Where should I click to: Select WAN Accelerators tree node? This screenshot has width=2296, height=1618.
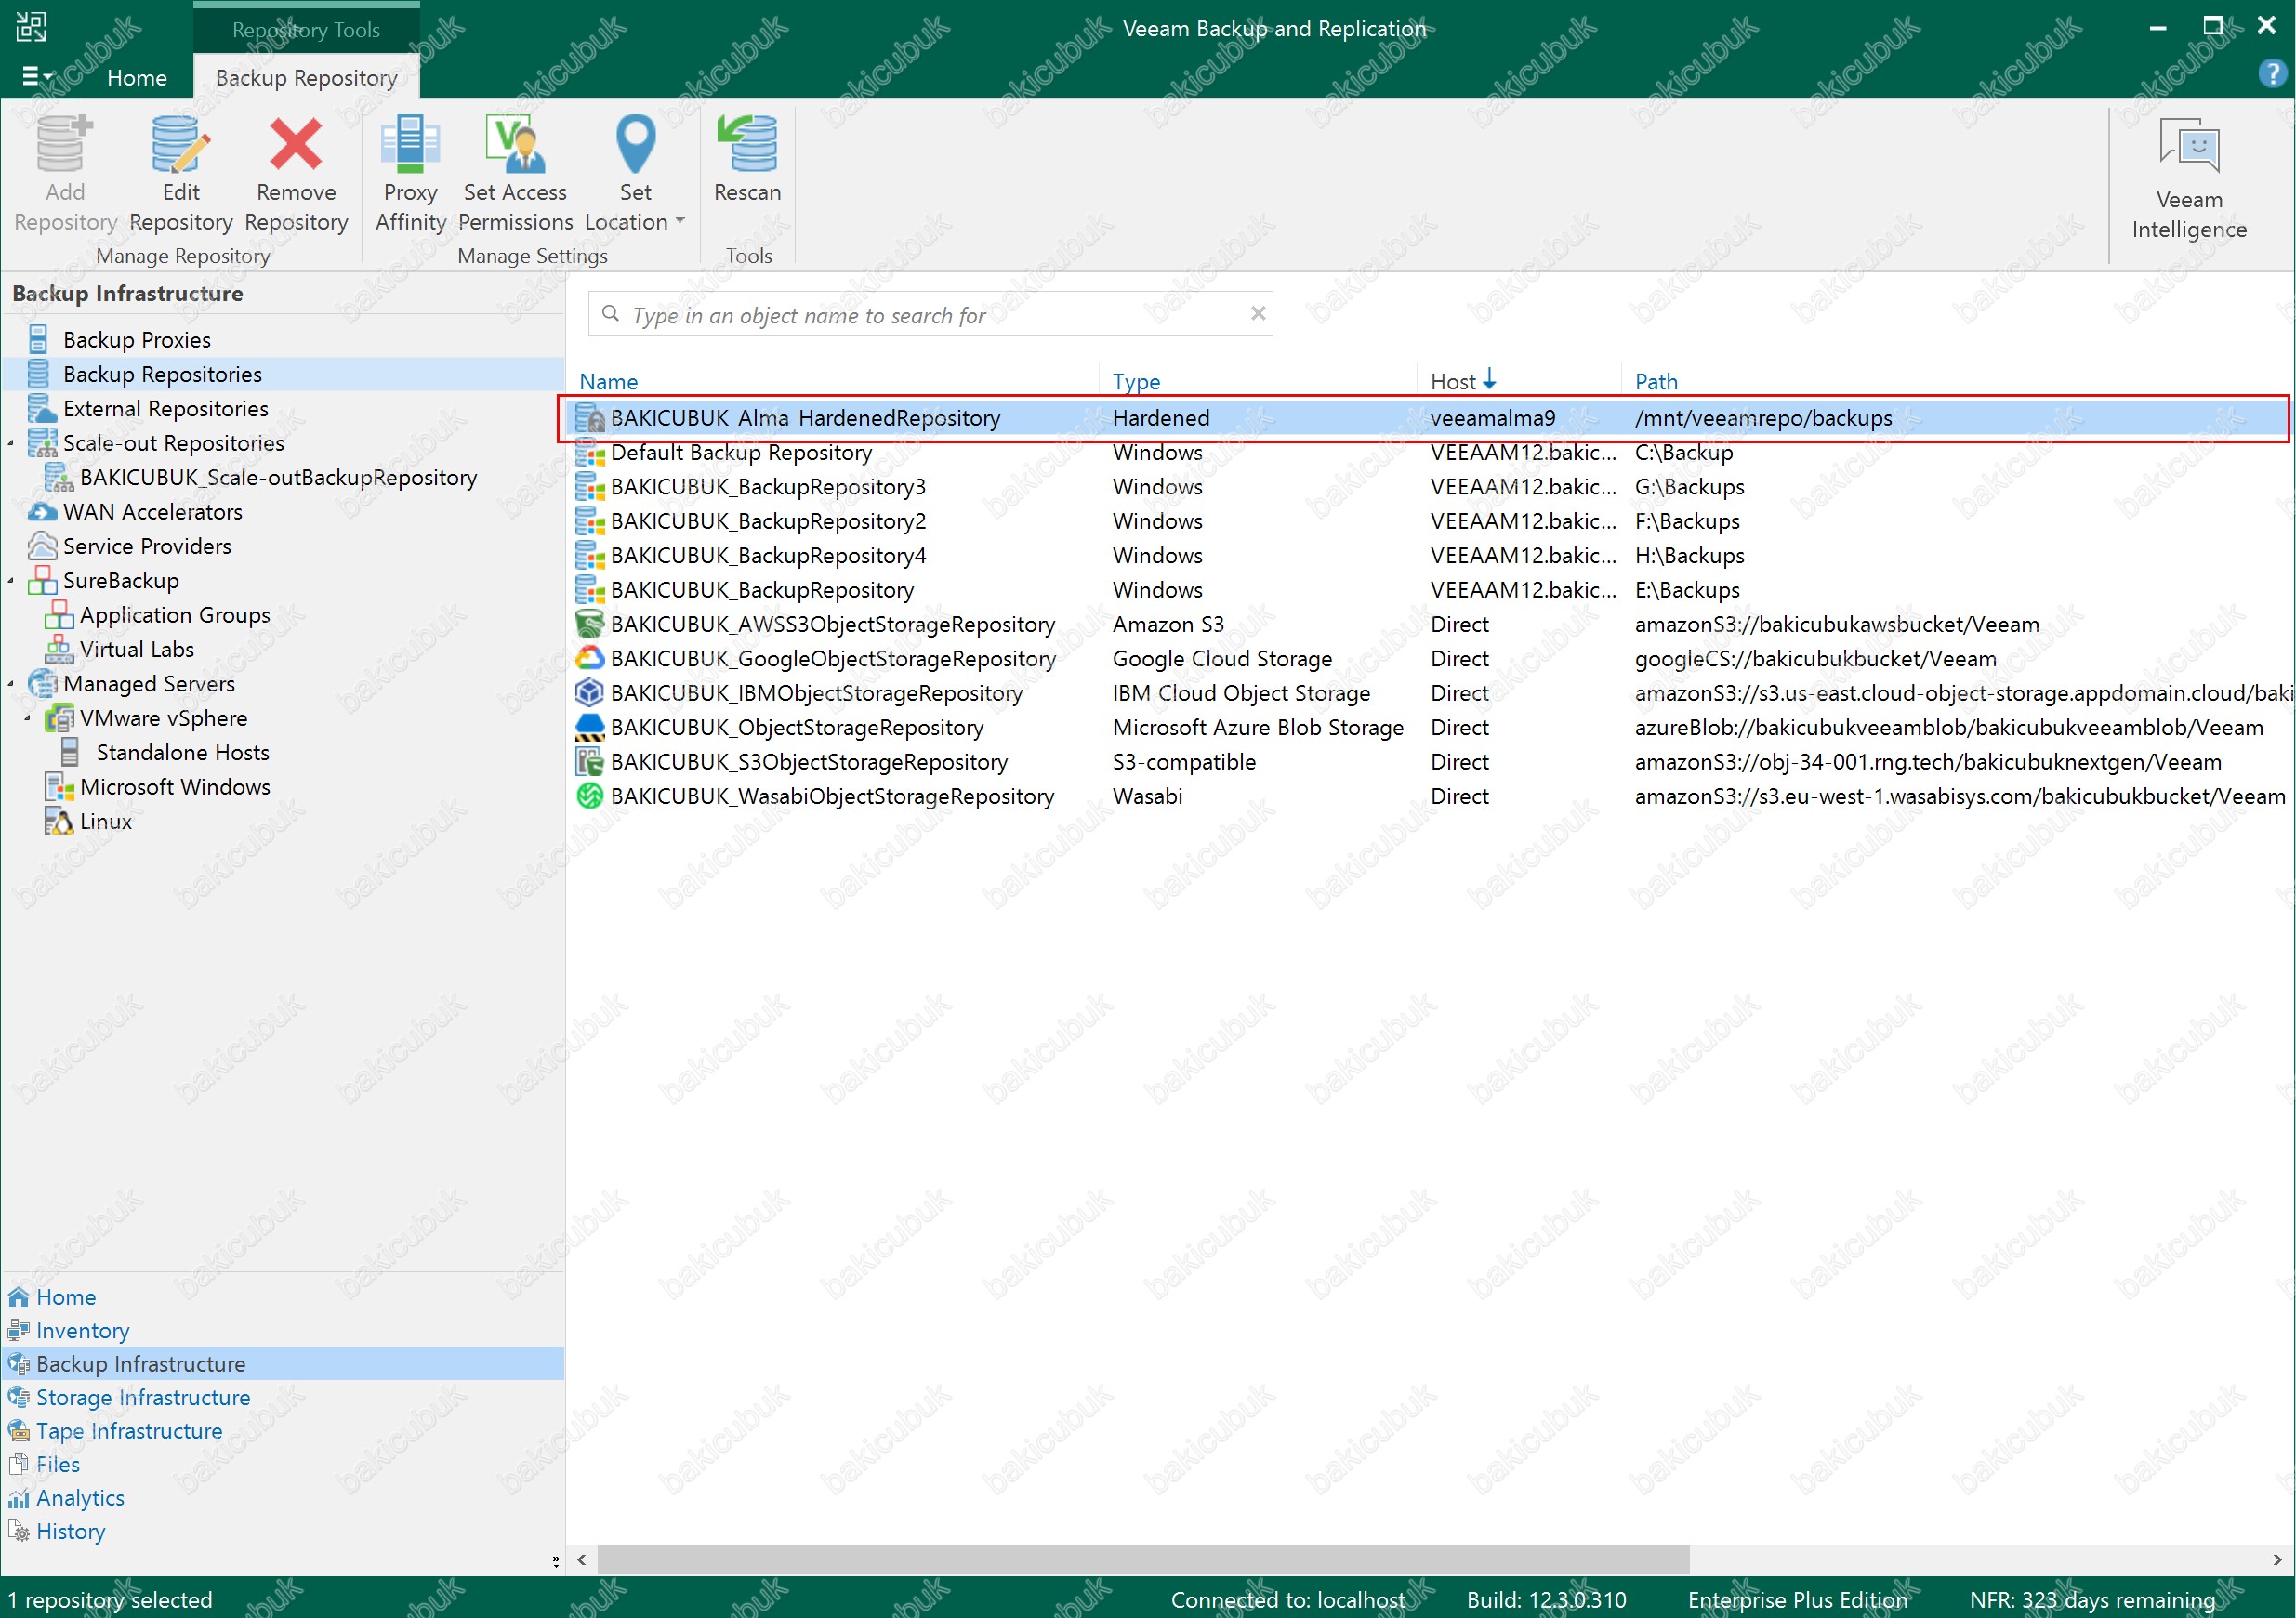click(x=152, y=512)
